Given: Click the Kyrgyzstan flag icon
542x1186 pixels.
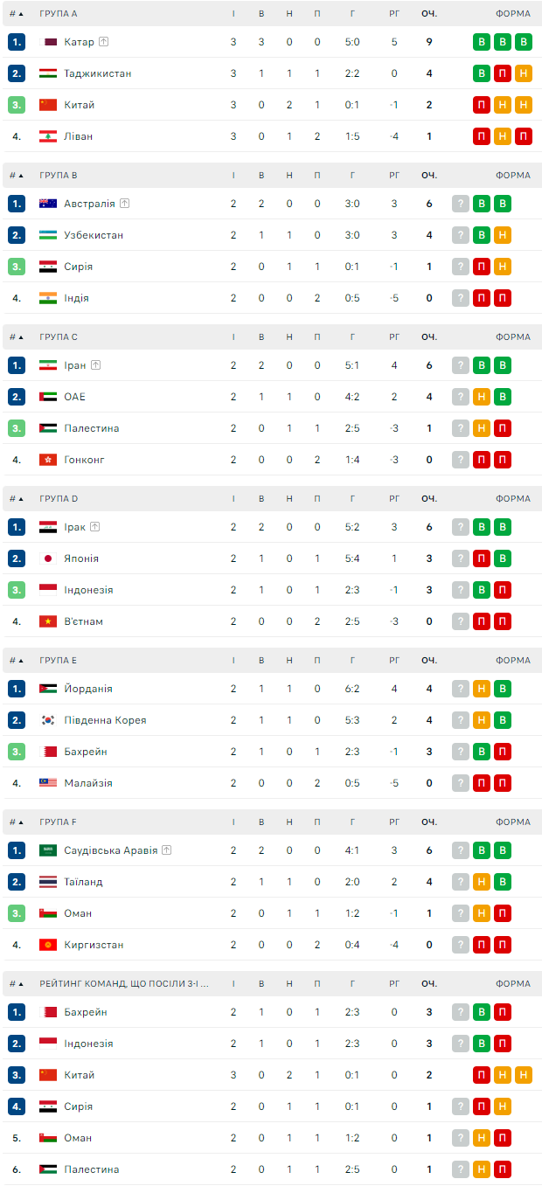Looking at the screenshot, I should [x=48, y=945].
